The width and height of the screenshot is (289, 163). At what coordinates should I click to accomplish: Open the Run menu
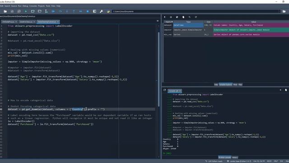(x=20, y=6)
